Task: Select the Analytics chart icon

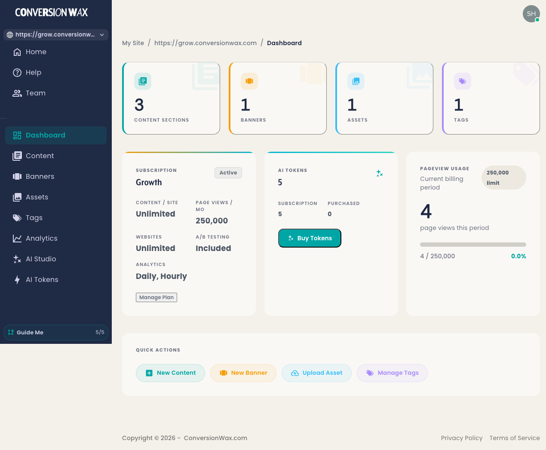Action: pyautogui.click(x=18, y=238)
